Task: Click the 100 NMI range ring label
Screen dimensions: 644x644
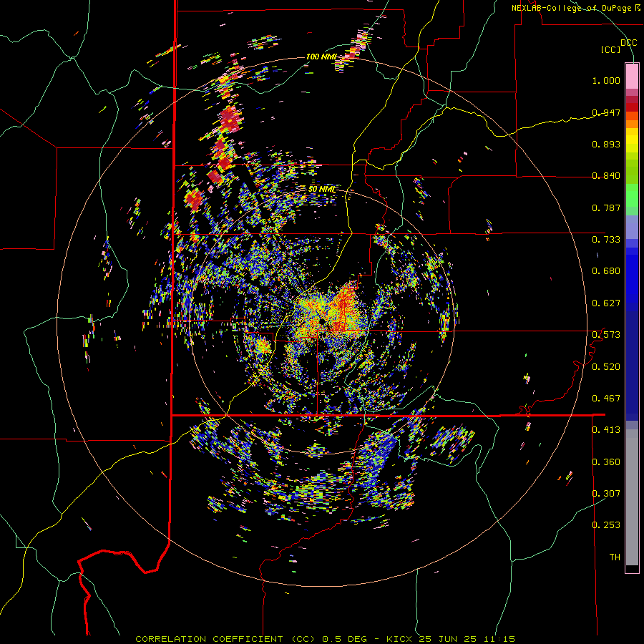Action: tap(321, 57)
